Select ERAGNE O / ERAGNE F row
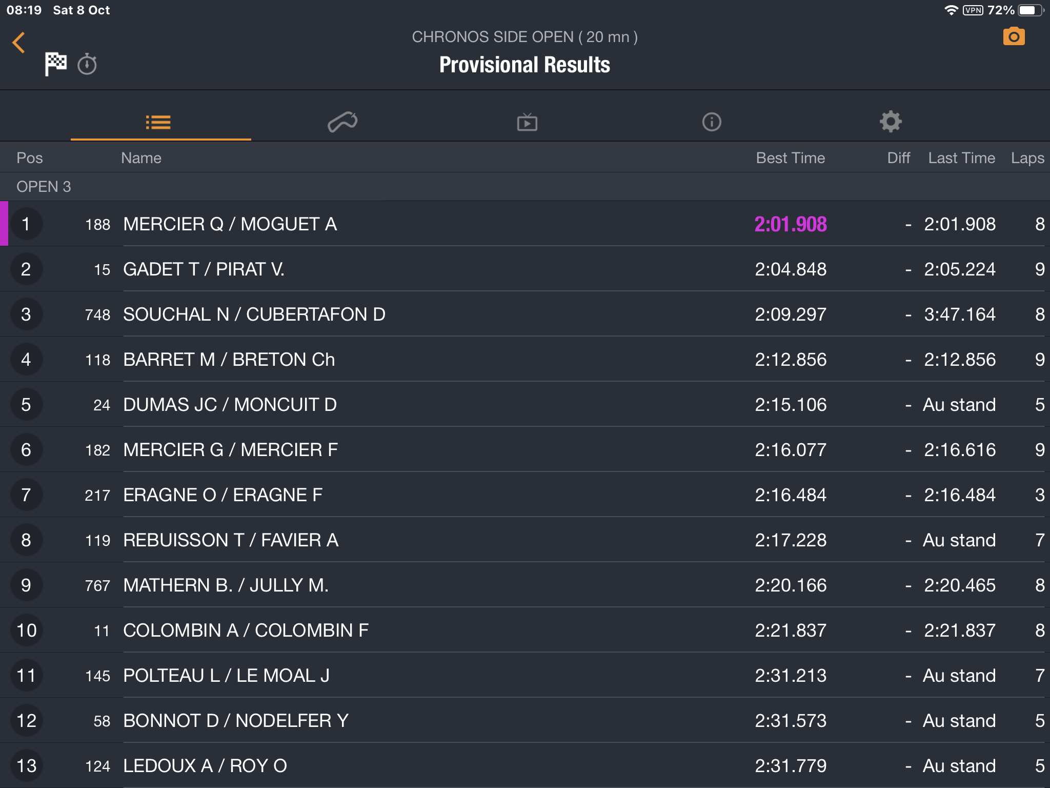This screenshot has width=1050, height=788. [x=525, y=495]
